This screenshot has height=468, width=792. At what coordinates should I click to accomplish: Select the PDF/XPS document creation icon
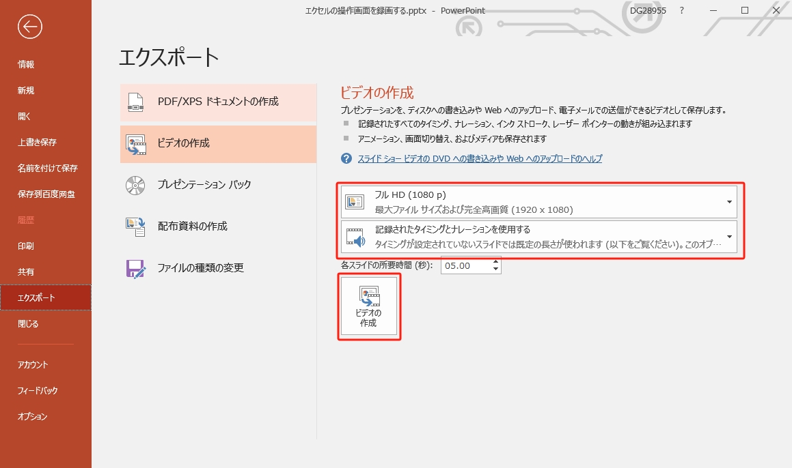(x=135, y=102)
